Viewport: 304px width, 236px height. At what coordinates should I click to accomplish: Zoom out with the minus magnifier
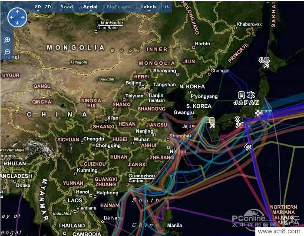click(x=7, y=52)
